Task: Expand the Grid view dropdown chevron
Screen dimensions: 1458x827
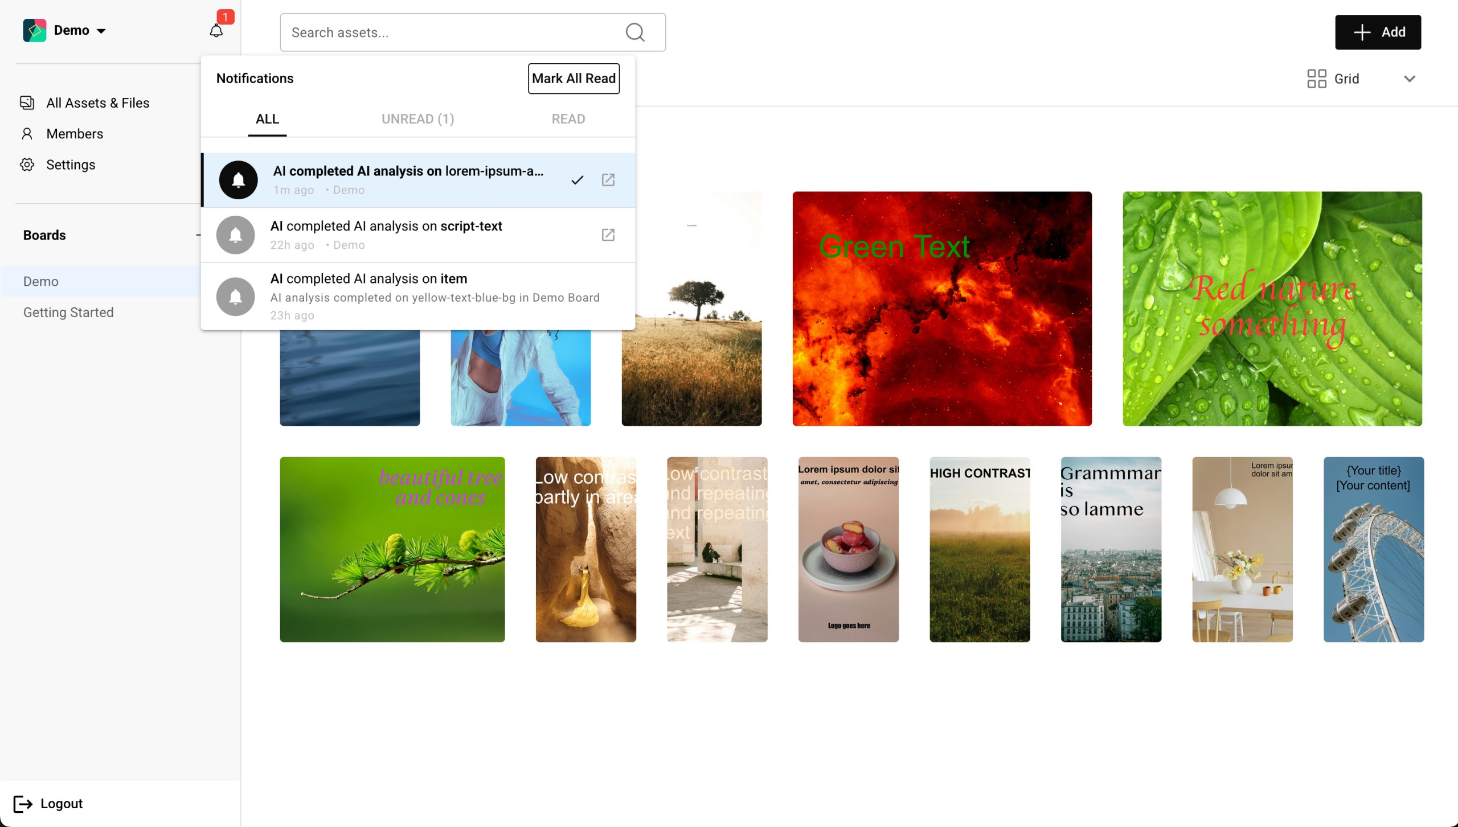Action: (1410, 79)
